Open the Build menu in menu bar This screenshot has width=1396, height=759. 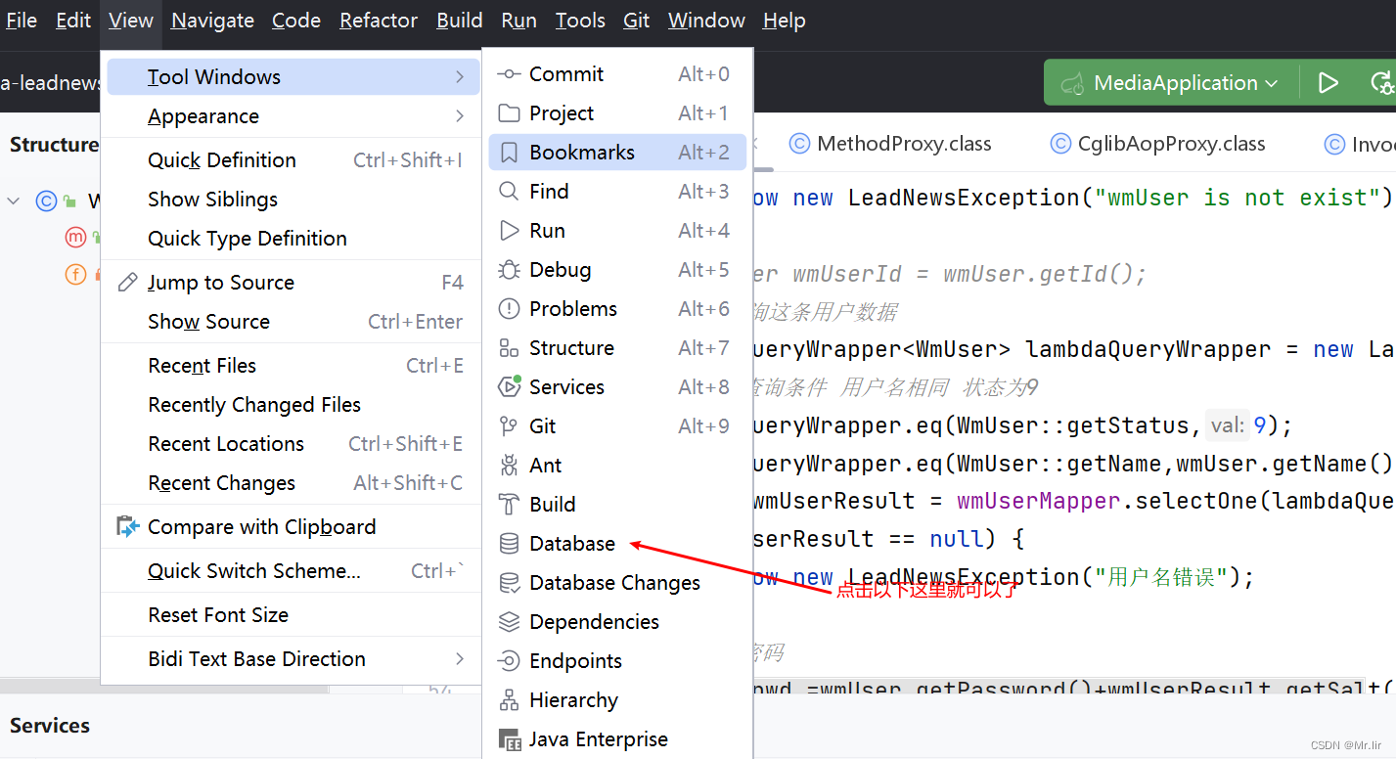click(460, 21)
